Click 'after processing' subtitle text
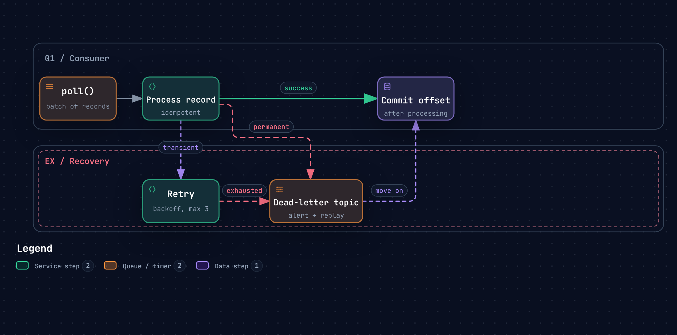The height and width of the screenshot is (335, 677). pyautogui.click(x=416, y=113)
